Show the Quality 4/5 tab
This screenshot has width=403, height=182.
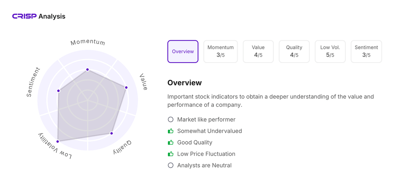pos(294,52)
